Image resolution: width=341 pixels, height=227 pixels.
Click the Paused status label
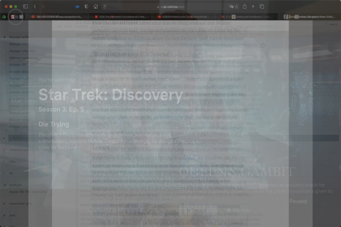298,202
